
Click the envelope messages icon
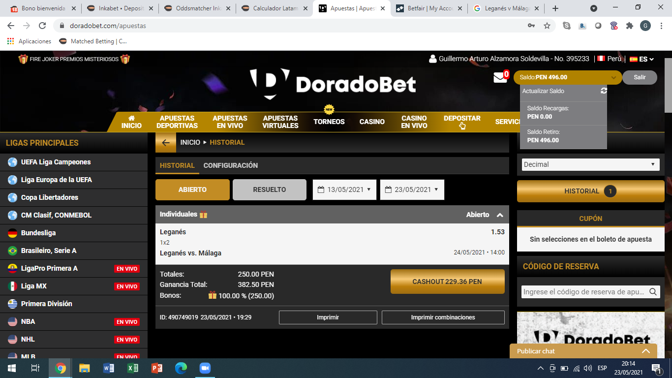coord(500,78)
